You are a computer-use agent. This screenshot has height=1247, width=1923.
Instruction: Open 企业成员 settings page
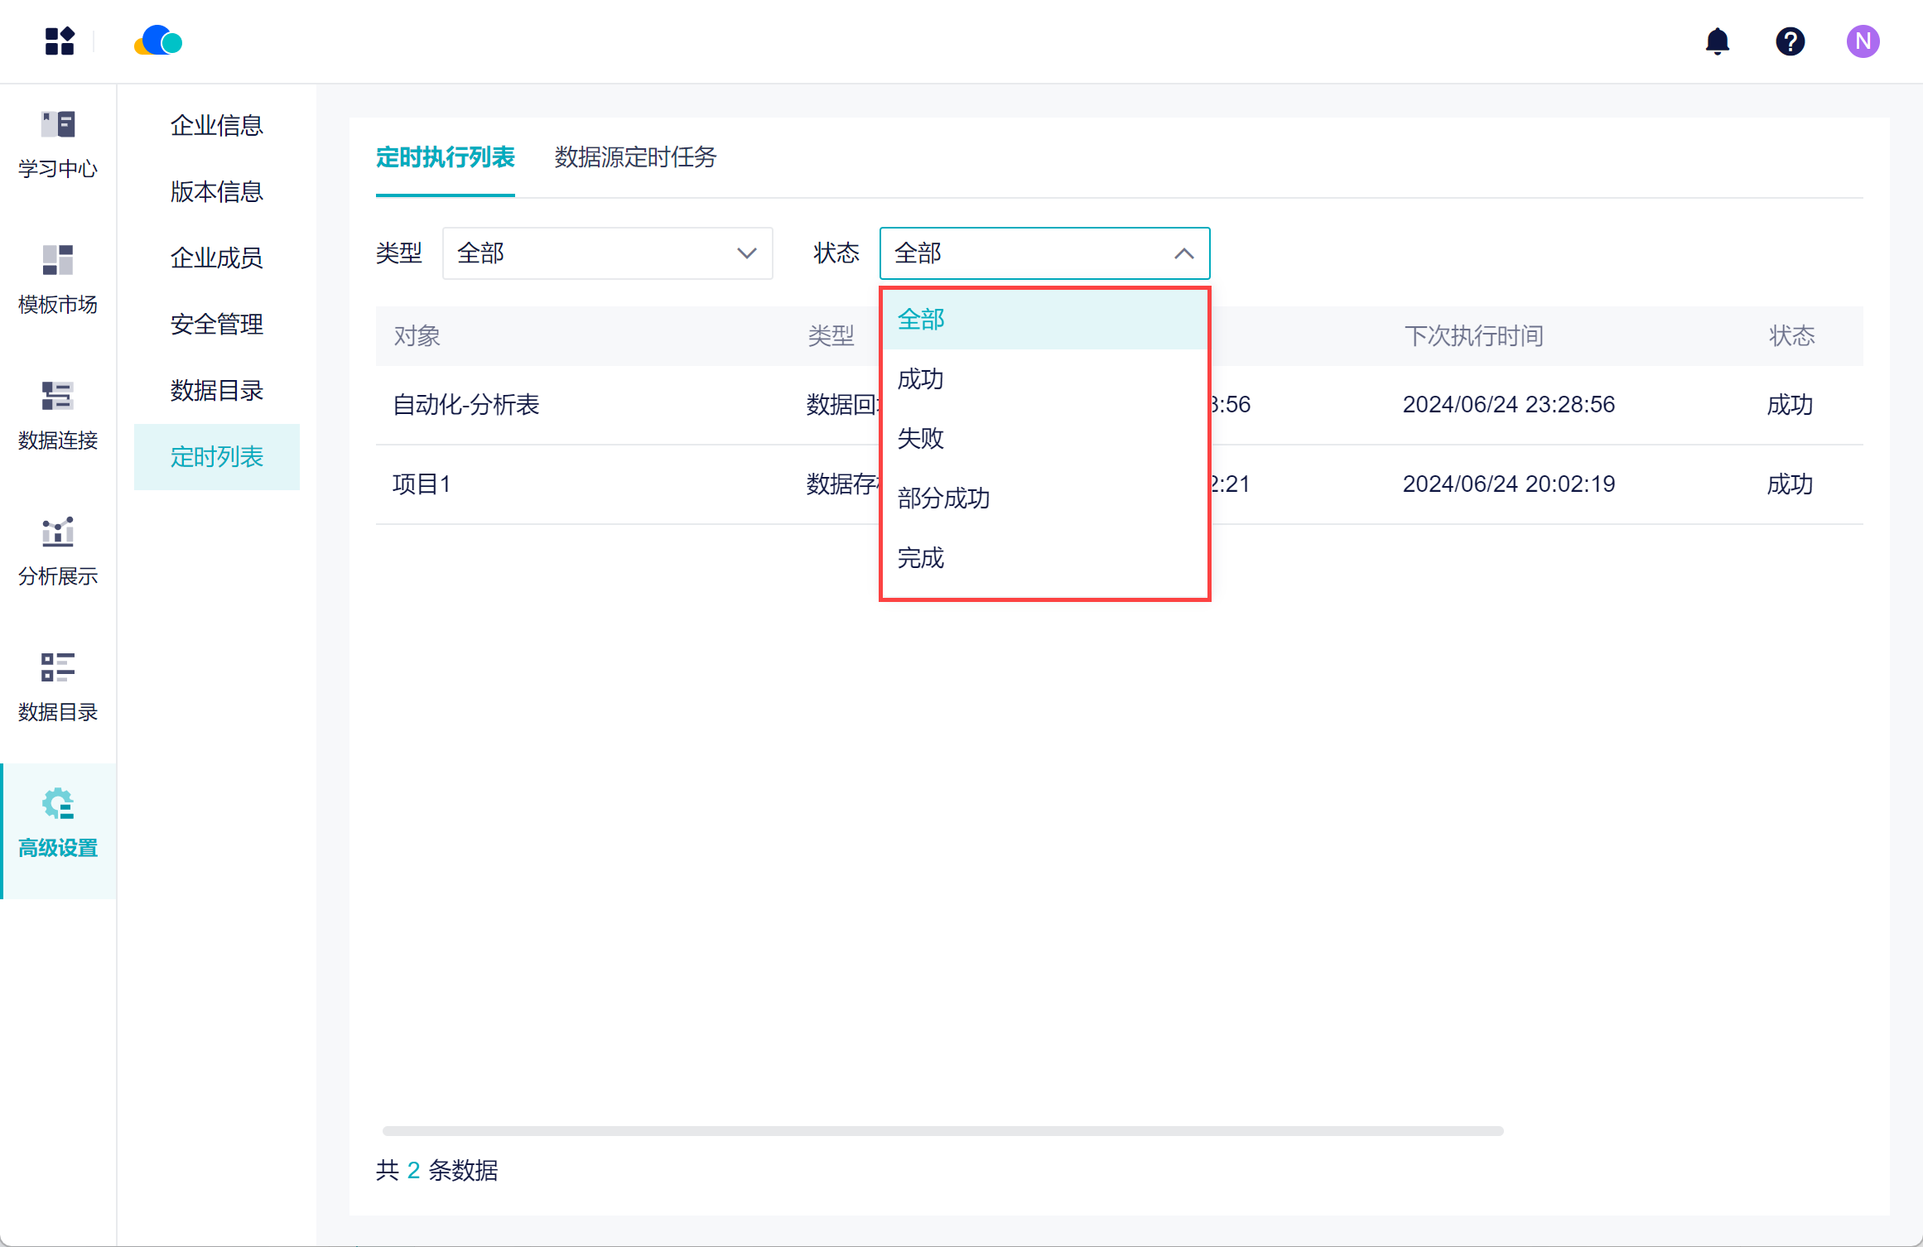coord(216,258)
